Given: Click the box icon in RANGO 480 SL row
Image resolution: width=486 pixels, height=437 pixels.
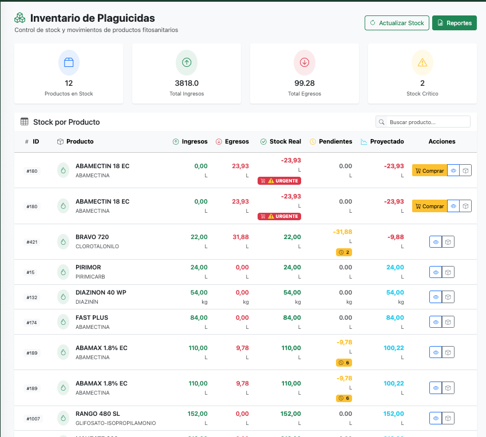Looking at the screenshot, I should (448, 419).
